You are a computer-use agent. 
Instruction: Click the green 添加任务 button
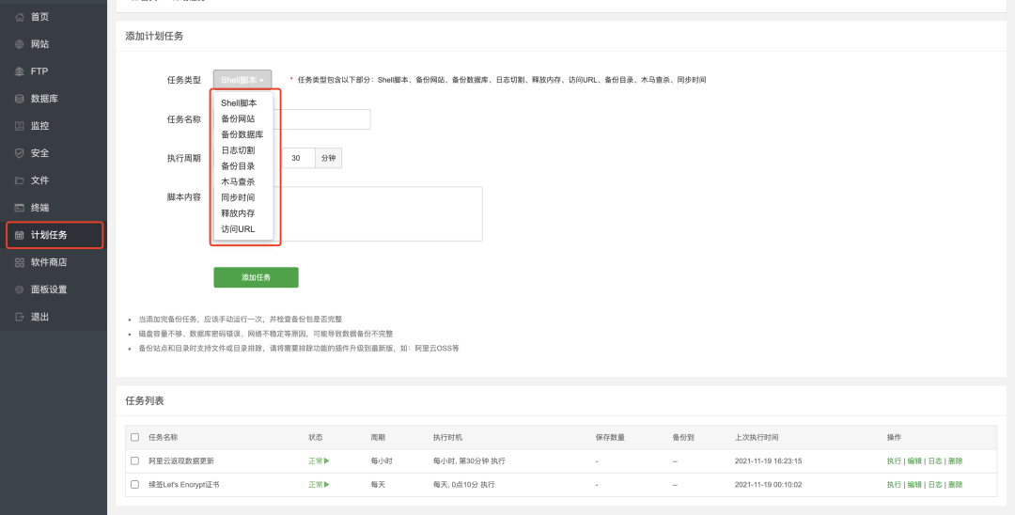(x=256, y=277)
